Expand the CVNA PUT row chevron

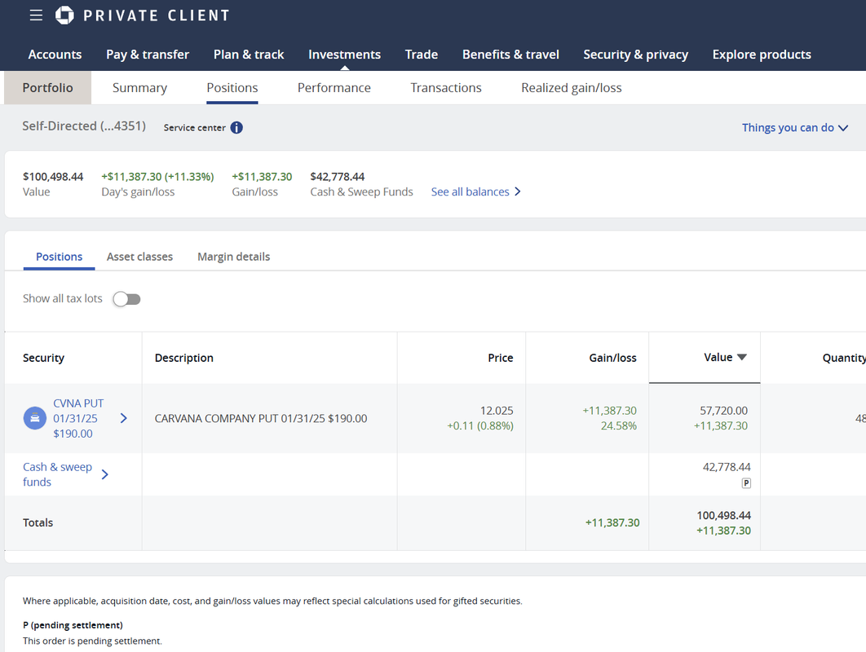[124, 418]
